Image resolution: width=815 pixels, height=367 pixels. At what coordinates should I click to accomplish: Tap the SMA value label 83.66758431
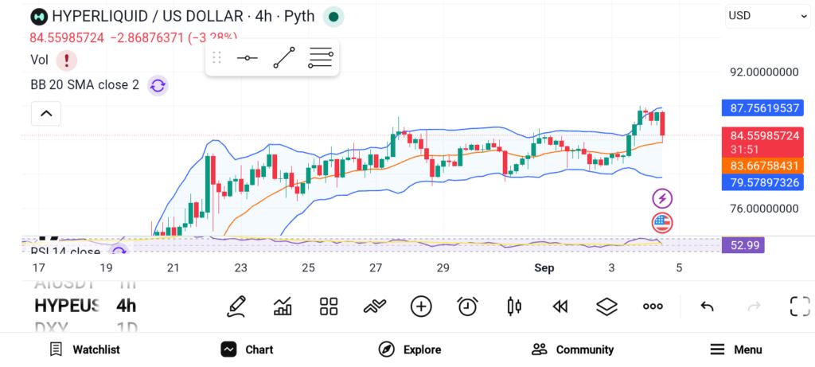tap(762, 166)
